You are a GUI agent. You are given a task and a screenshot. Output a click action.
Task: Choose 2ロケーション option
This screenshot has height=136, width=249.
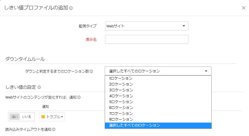[121, 84]
